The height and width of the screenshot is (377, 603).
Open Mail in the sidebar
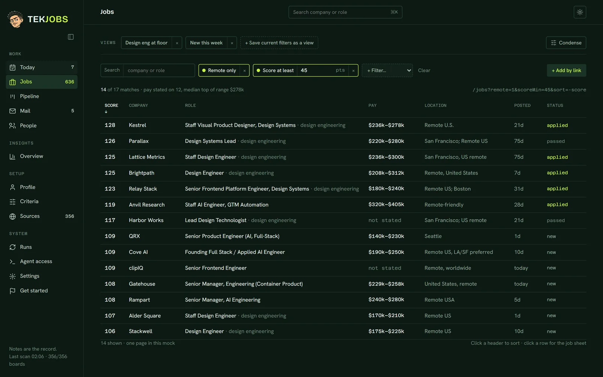pos(42,111)
